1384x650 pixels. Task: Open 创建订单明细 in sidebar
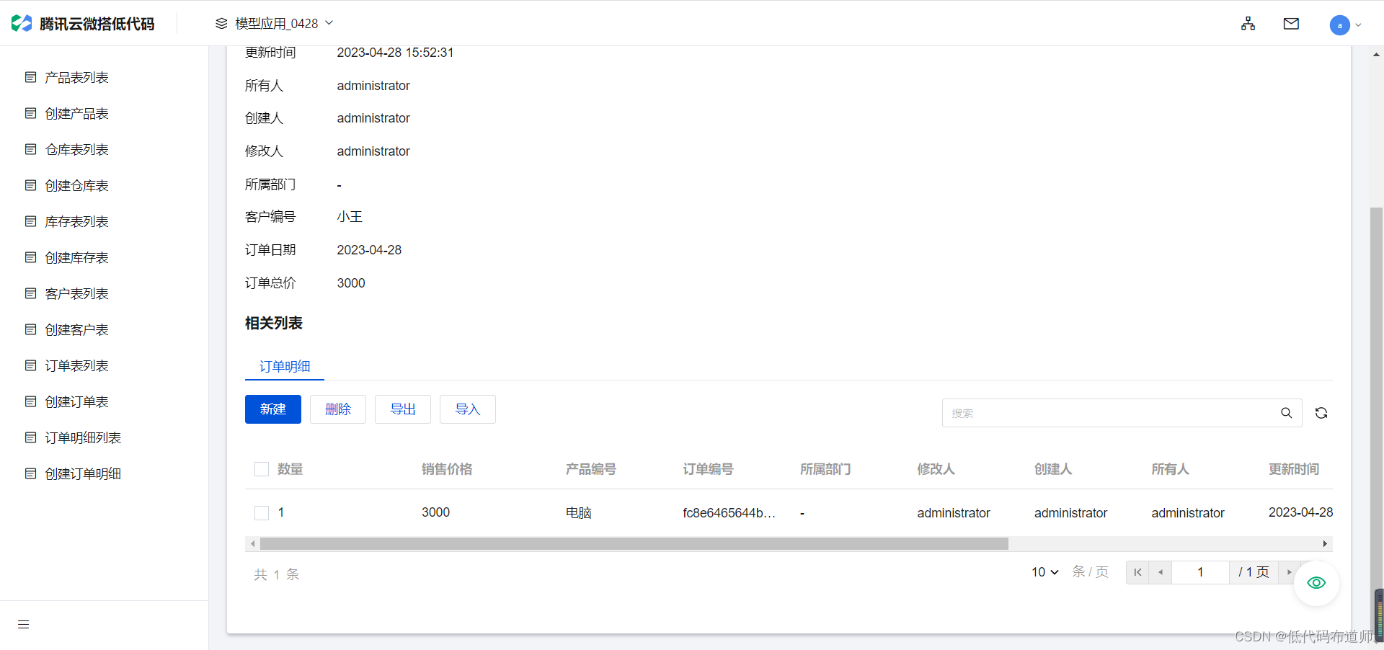tap(83, 473)
